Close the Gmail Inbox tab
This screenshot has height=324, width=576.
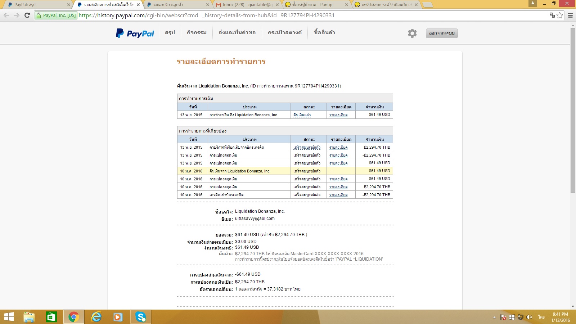[x=278, y=5]
